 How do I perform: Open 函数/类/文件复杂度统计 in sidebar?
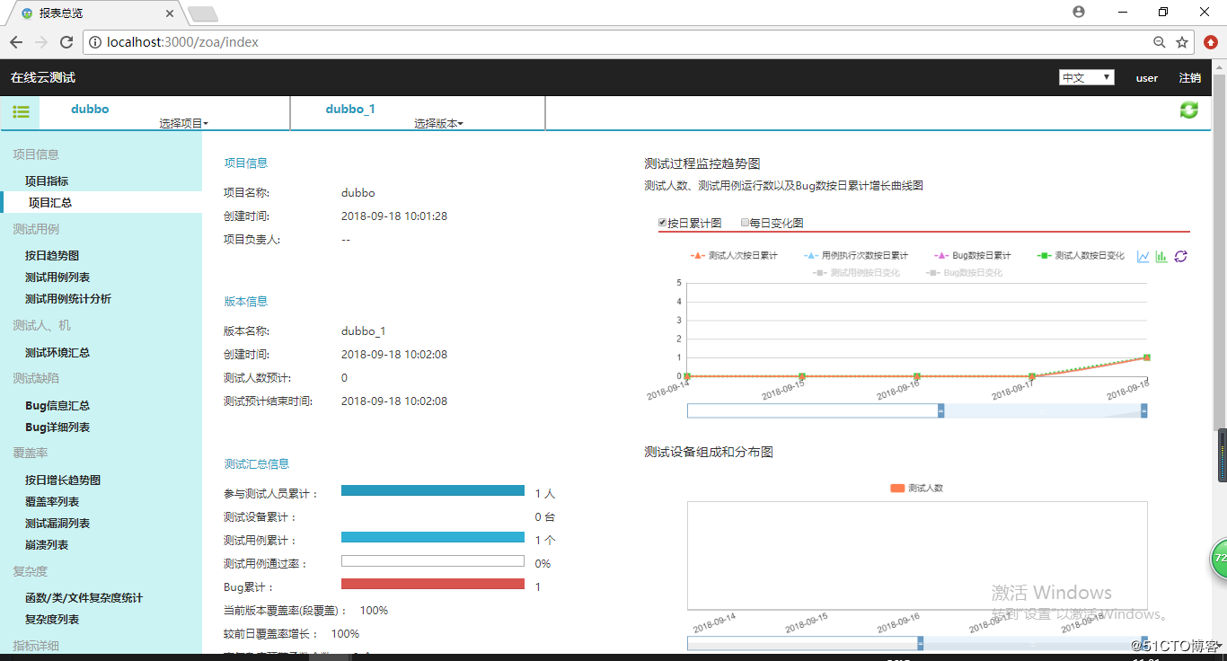pyautogui.click(x=84, y=598)
